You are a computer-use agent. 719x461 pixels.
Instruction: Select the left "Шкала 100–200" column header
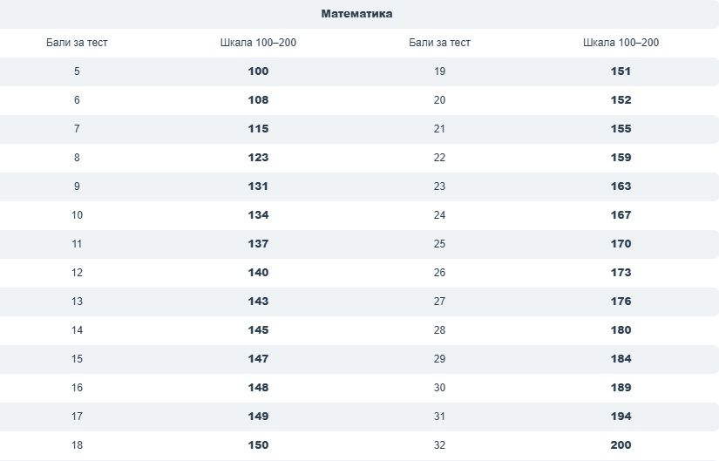tap(259, 43)
